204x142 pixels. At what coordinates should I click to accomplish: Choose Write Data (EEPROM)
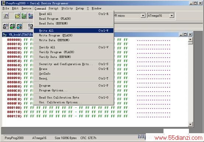[74, 40]
